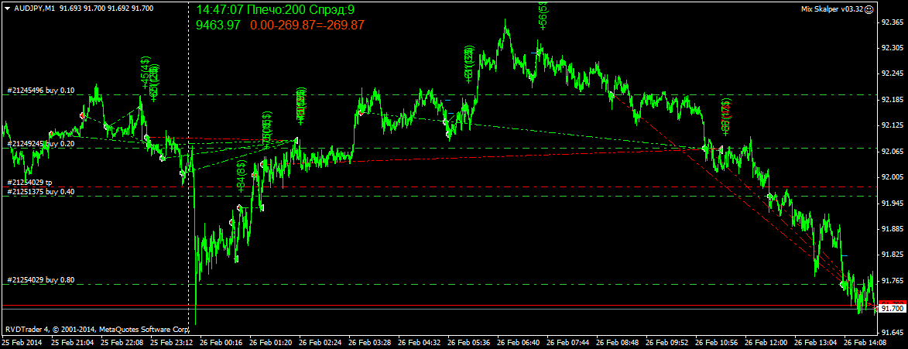
Task: Click time axis label 25 Feb 21:04
Action: pos(73,344)
